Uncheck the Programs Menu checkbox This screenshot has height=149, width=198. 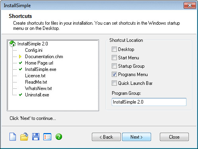point(114,74)
